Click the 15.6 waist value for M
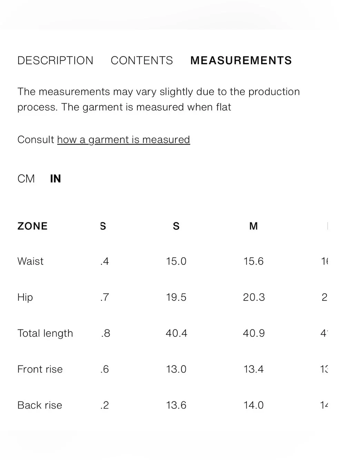 click(254, 261)
